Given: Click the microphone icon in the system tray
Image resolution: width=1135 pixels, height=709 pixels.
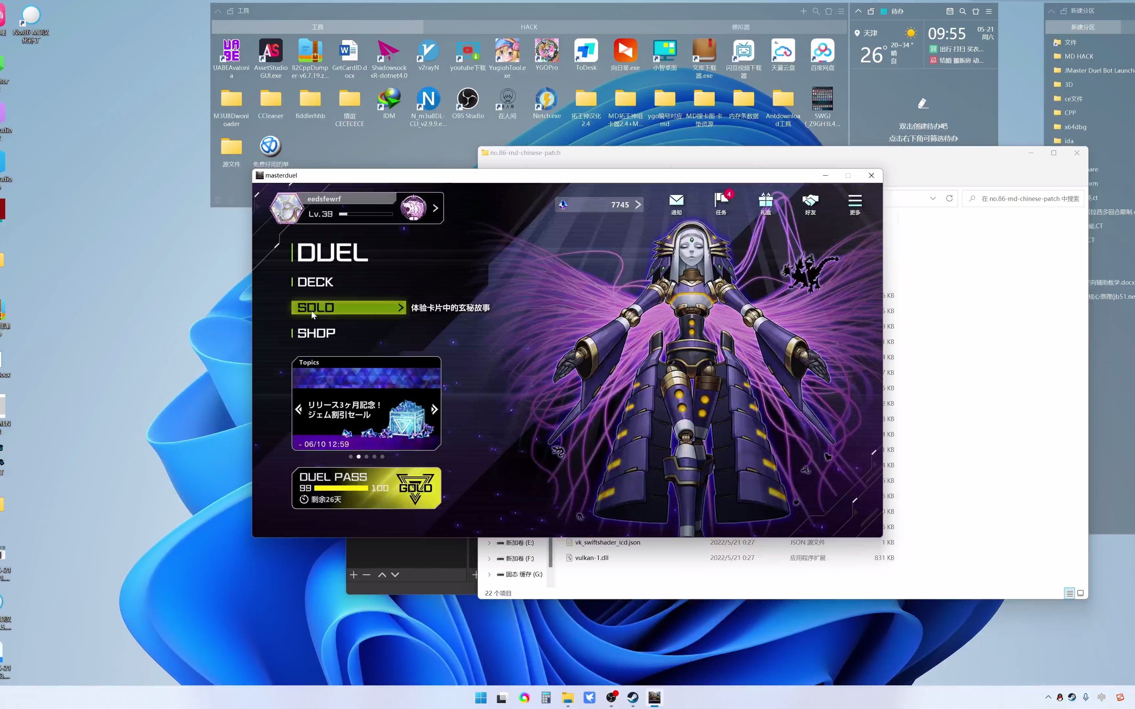Looking at the screenshot, I should (x=1085, y=697).
